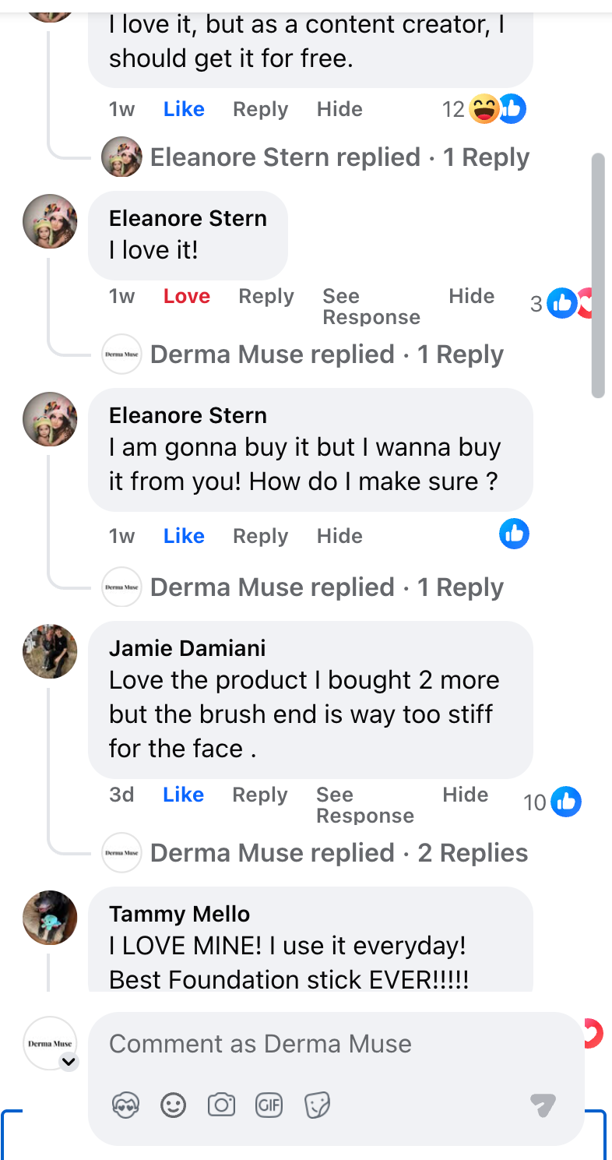Open Tammy Mello's profile name link
The image size is (612, 1160).
point(179,914)
